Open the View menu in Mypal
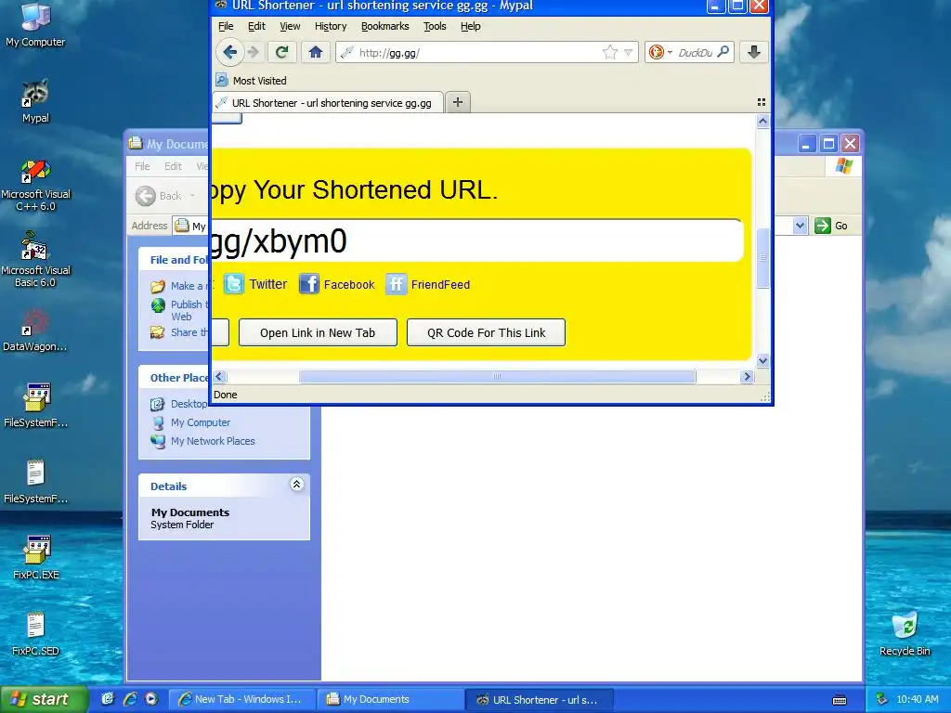 (x=290, y=26)
